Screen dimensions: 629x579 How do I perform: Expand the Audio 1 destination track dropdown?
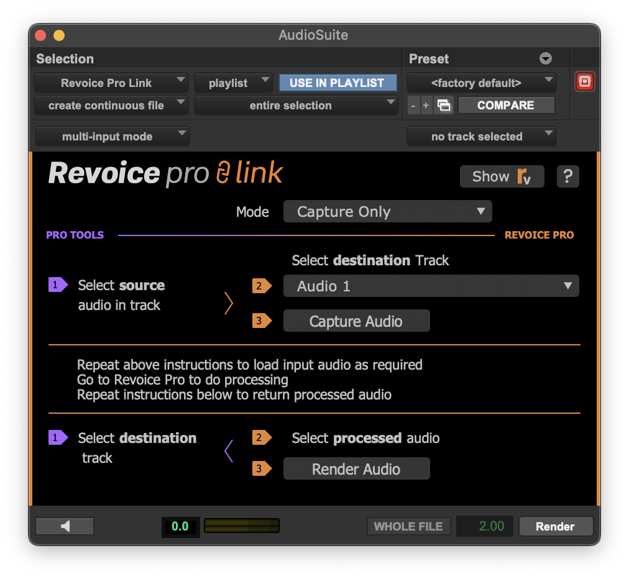pyautogui.click(x=431, y=286)
